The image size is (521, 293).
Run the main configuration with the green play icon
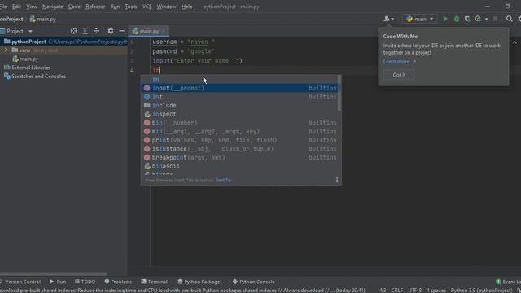445,19
